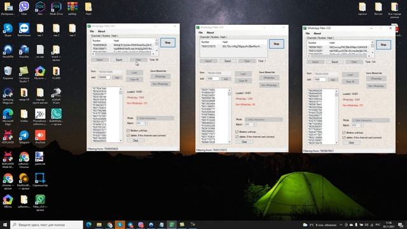Open About menu in right Filter window
This screenshot has height=229, width=407.
[x=317, y=33]
